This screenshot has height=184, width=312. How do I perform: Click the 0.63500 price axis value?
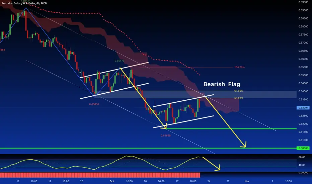[x=303, y=99]
